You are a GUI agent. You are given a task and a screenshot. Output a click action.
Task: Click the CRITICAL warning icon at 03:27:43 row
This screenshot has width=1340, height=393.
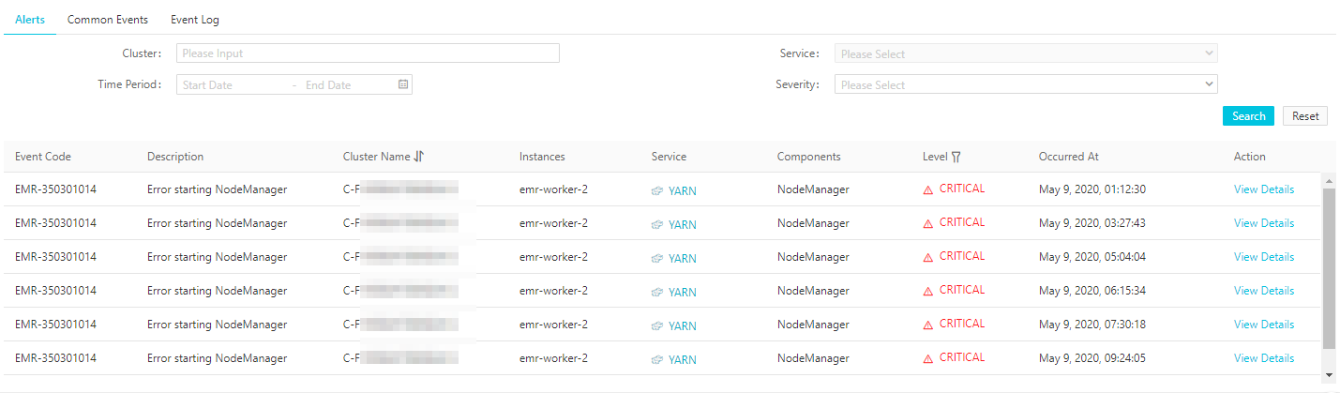click(x=928, y=223)
